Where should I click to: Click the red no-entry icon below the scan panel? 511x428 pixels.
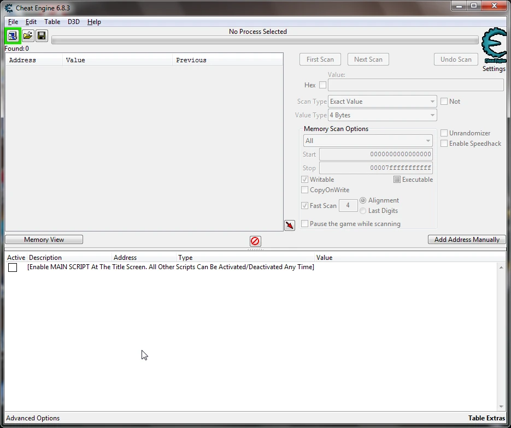pos(255,241)
